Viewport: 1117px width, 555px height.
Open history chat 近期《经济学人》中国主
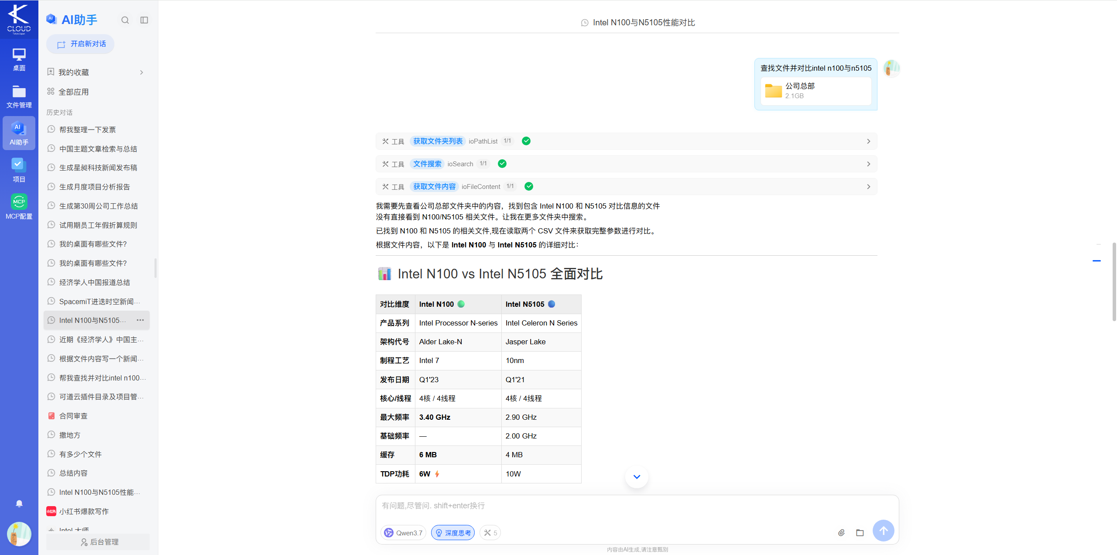pyautogui.click(x=96, y=339)
